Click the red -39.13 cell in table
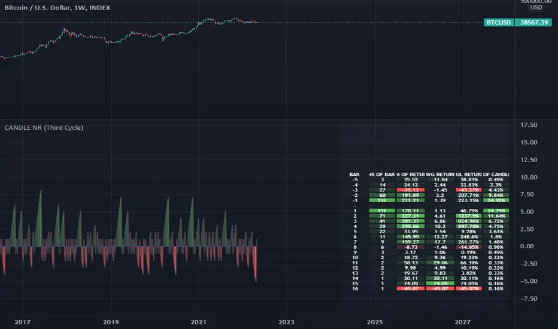 (x=411, y=190)
